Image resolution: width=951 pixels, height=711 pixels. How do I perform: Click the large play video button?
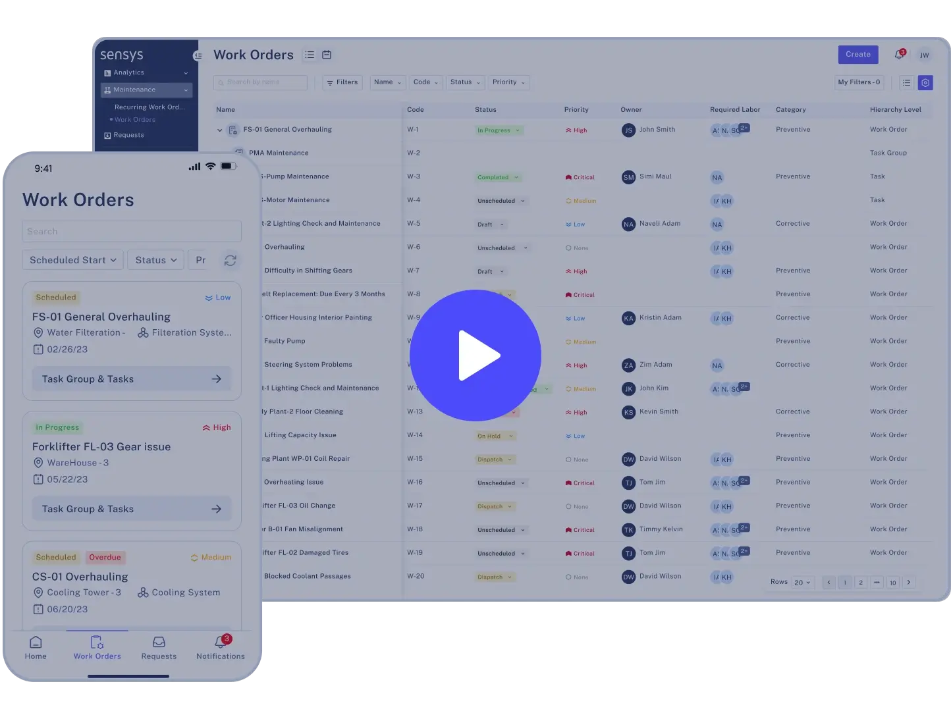(x=475, y=355)
